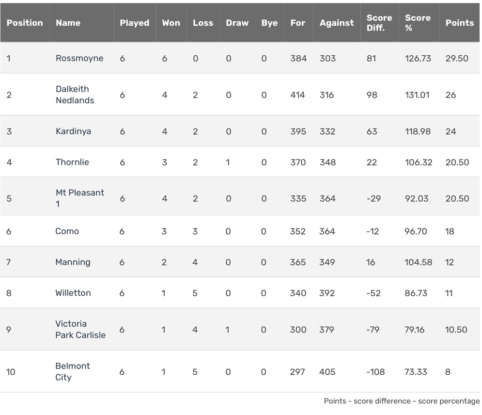Open the Belmont City team entry

(x=72, y=371)
